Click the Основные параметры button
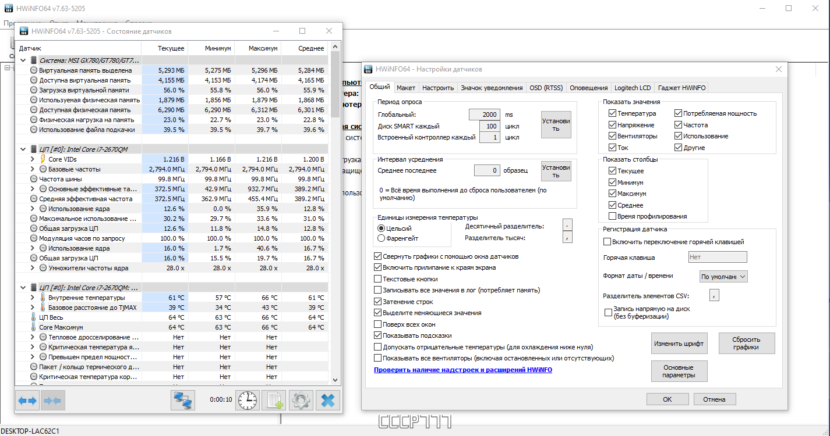The height and width of the screenshot is (436, 830). click(x=679, y=371)
